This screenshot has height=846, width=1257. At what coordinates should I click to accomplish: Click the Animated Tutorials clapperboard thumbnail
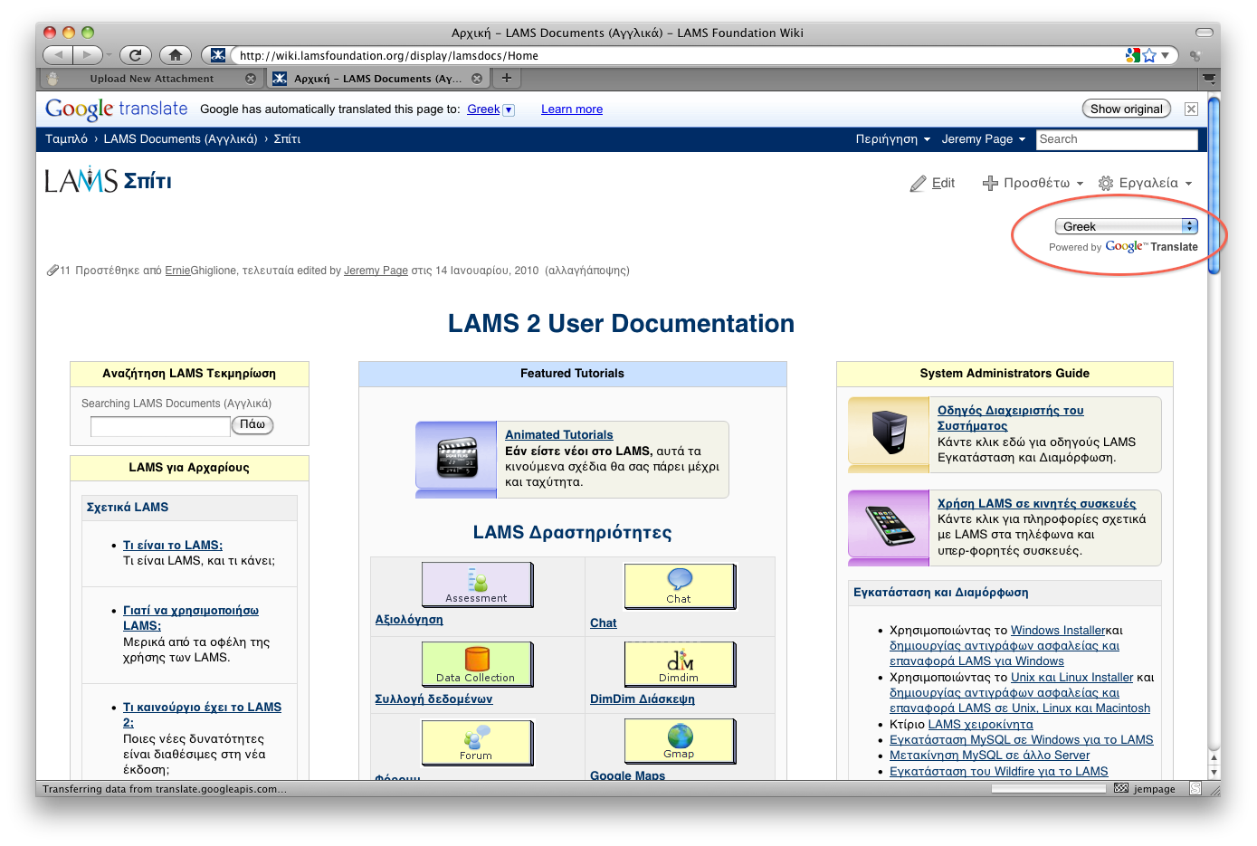click(x=456, y=457)
